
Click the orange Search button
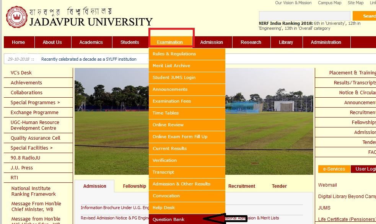click(364, 16)
